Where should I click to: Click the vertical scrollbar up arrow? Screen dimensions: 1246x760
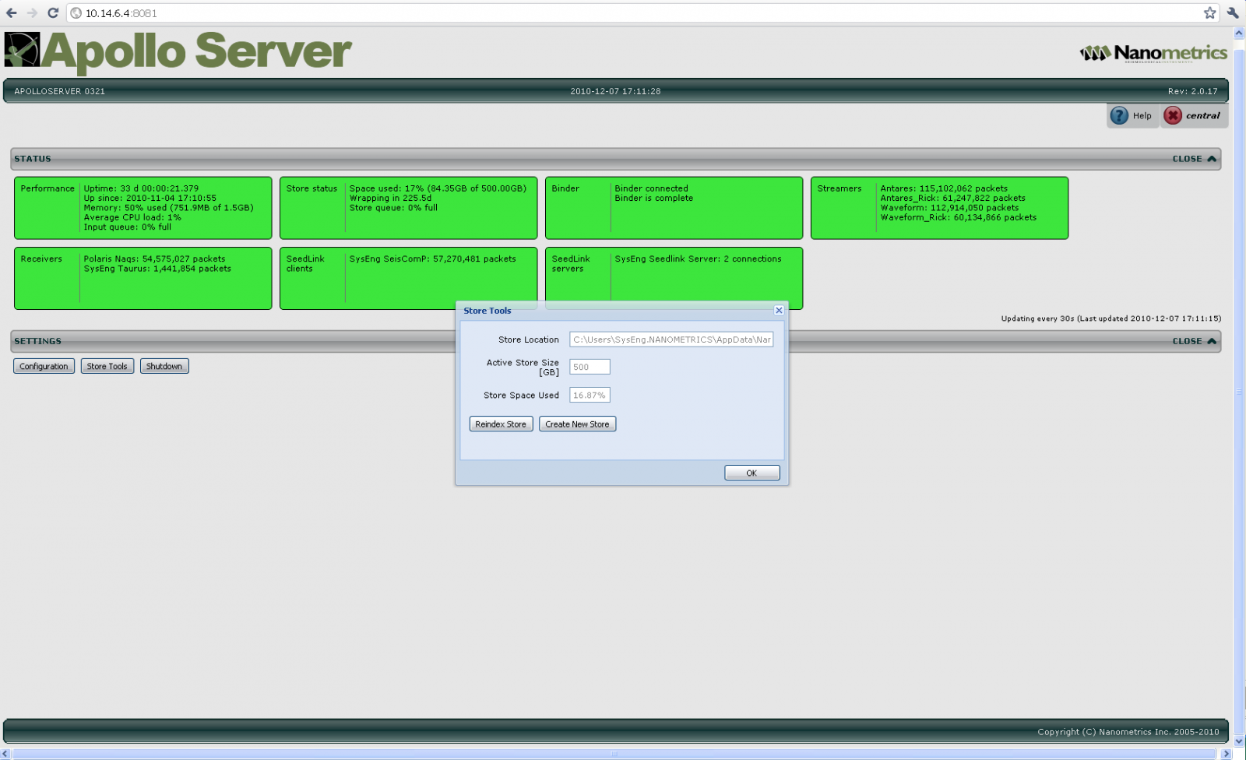pos(1239,33)
